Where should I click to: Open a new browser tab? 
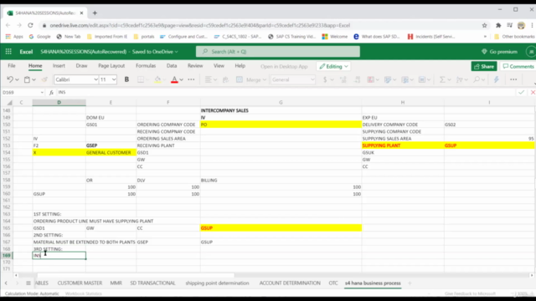[x=95, y=13]
